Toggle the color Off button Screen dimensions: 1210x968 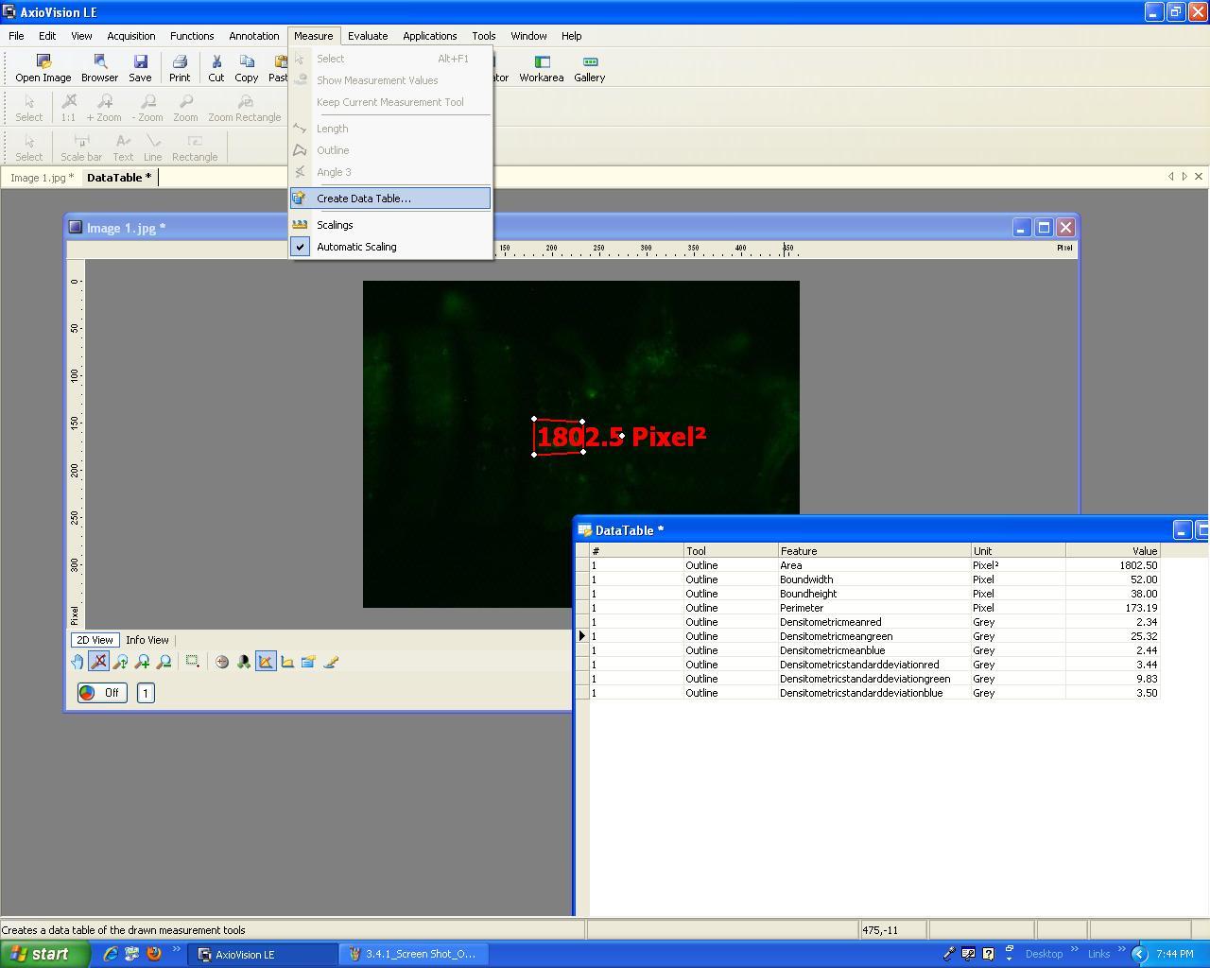tap(102, 693)
